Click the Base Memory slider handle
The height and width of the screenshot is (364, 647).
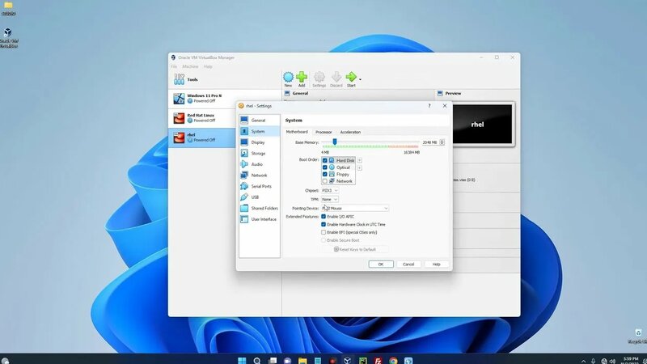(x=335, y=142)
